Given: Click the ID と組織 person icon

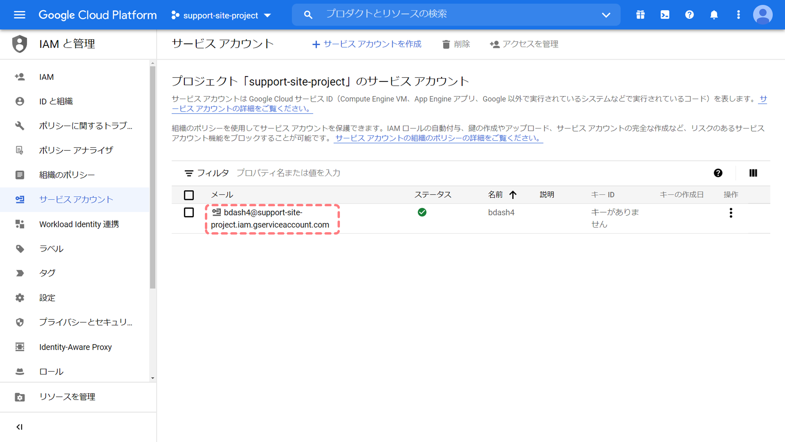Looking at the screenshot, I should [x=20, y=101].
